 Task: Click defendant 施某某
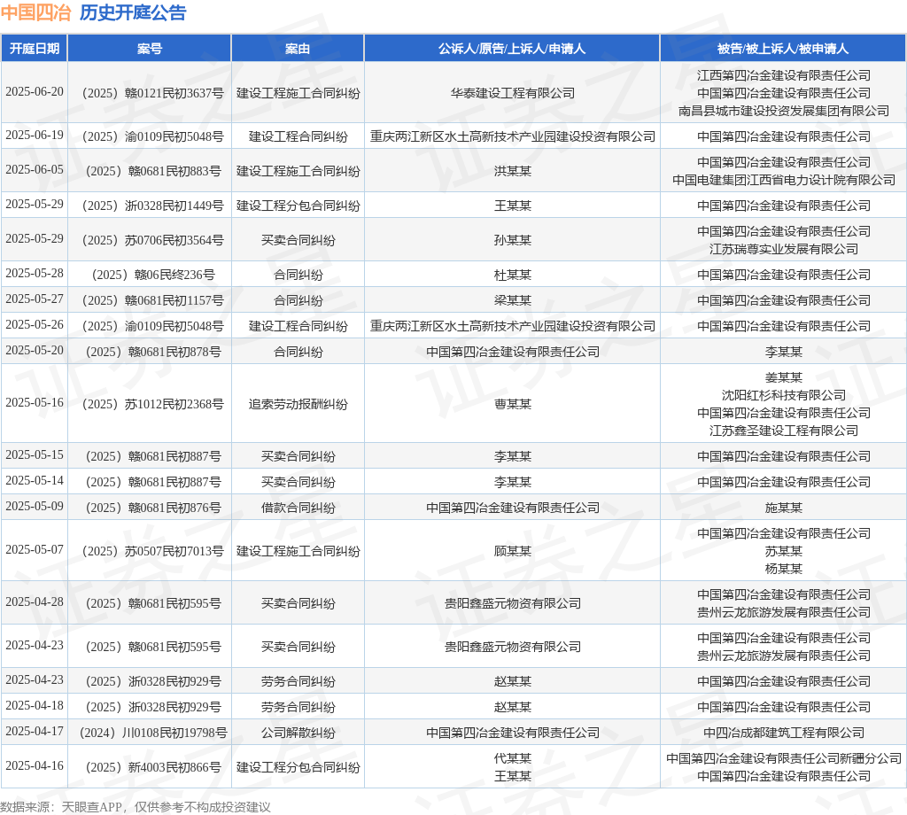pyautogui.click(x=783, y=508)
